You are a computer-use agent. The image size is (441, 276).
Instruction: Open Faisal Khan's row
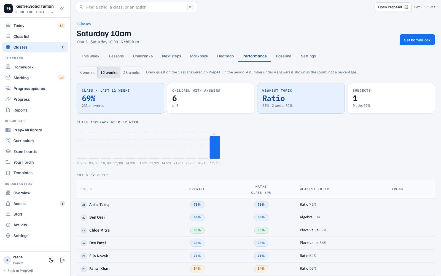(256, 269)
